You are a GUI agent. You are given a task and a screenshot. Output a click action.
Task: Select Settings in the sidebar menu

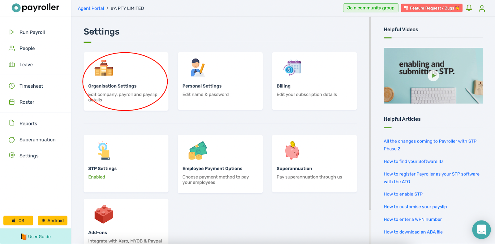point(29,156)
